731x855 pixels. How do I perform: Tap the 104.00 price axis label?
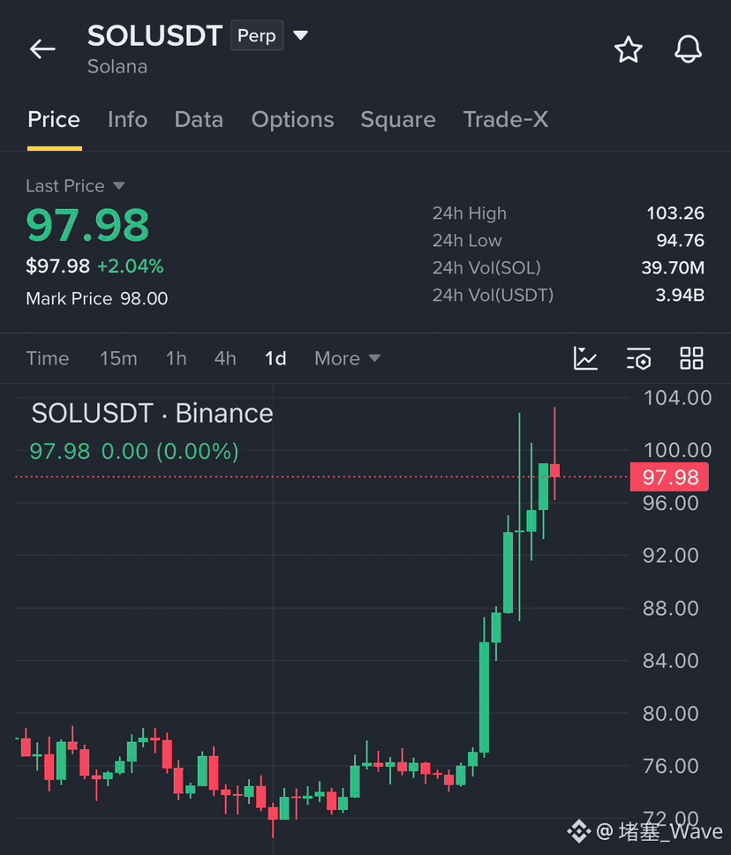point(677,398)
